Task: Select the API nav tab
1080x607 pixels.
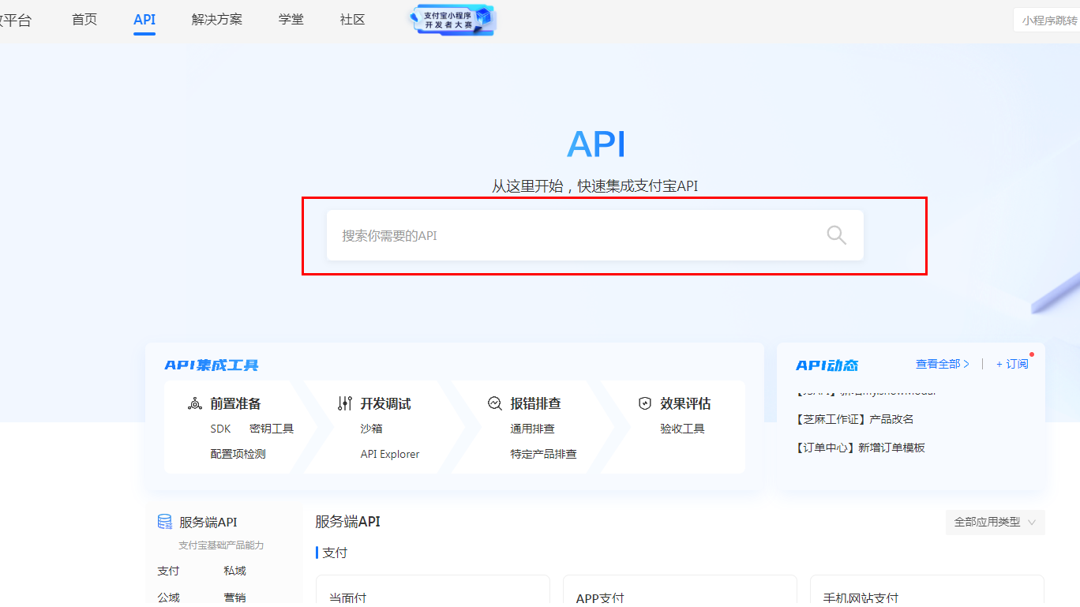Action: (144, 20)
